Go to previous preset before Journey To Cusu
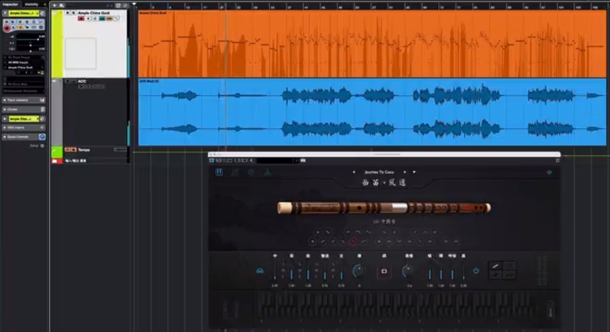The height and width of the screenshot is (332, 610). [x=354, y=172]
